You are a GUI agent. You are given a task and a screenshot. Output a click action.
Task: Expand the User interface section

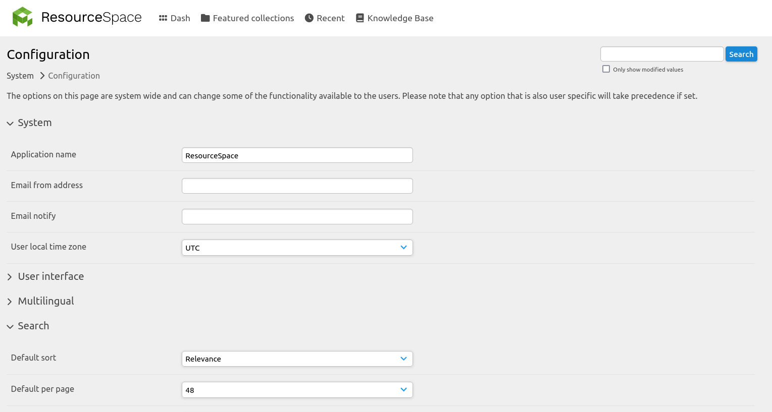[45, 276]
